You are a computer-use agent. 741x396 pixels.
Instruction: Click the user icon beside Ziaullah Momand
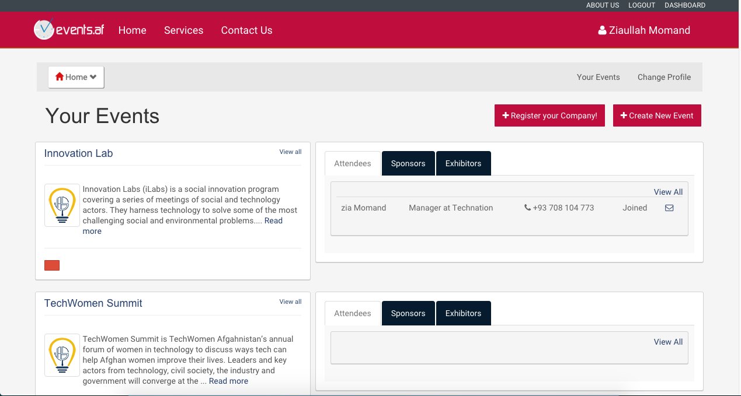point(602,30)
